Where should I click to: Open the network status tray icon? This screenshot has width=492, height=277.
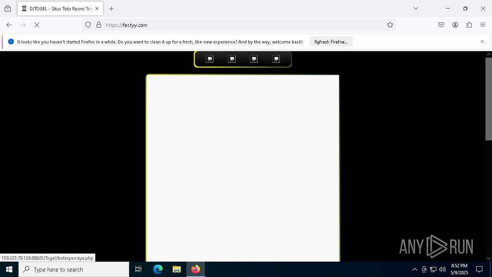click(433, 269)
